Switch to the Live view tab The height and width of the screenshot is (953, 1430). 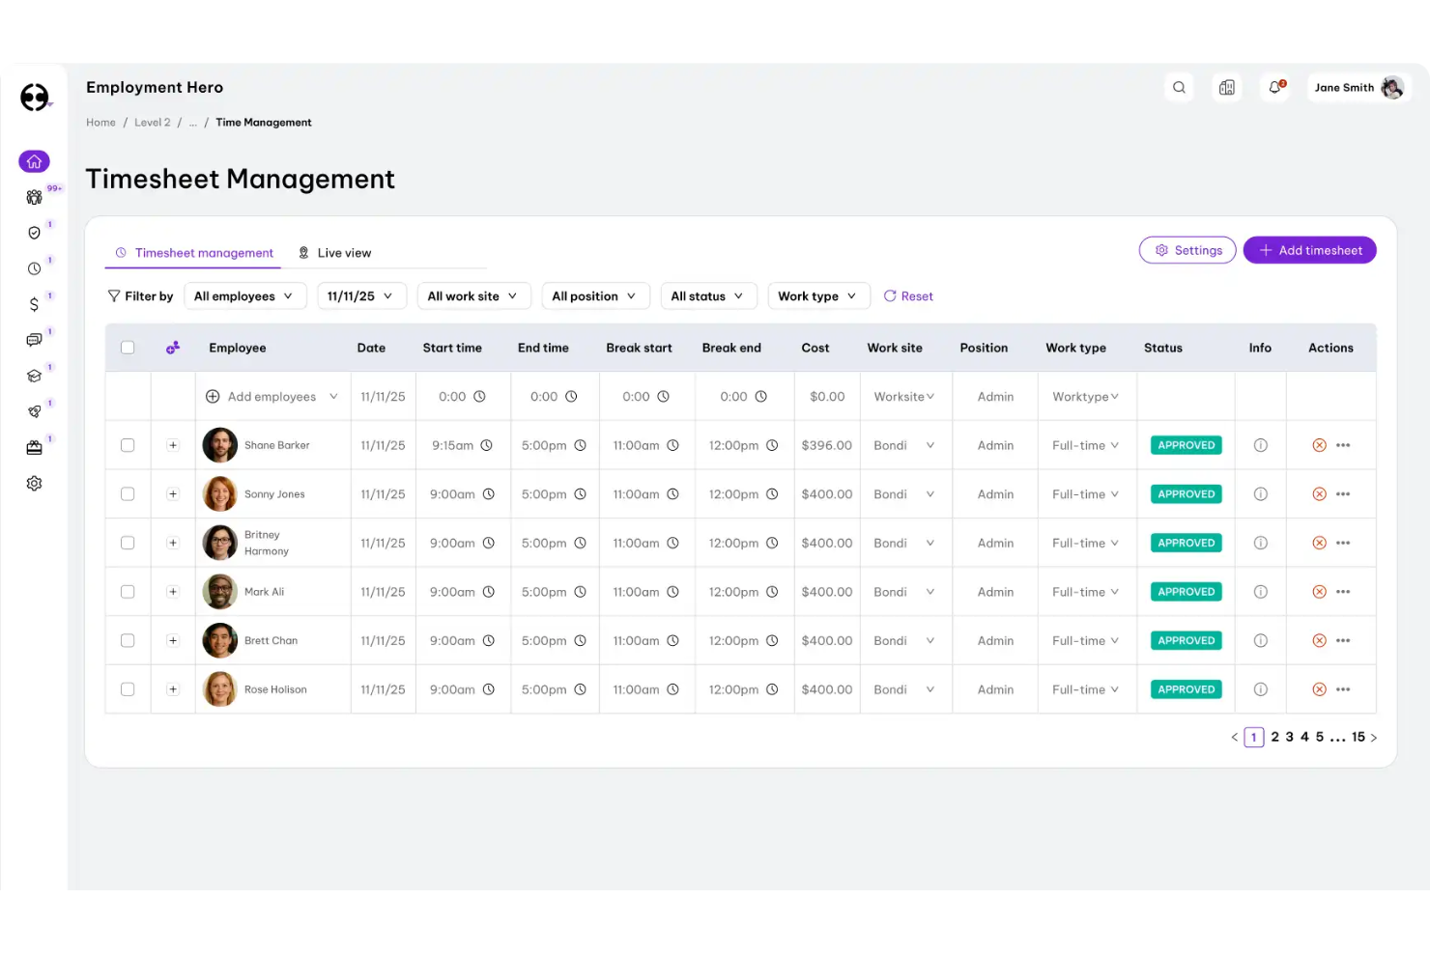(x=334, y=253)
